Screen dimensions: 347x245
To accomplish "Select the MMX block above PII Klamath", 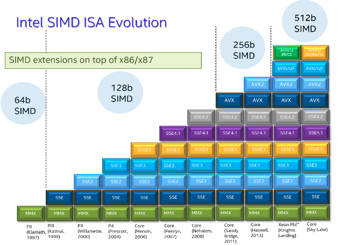I will point(30,213).
